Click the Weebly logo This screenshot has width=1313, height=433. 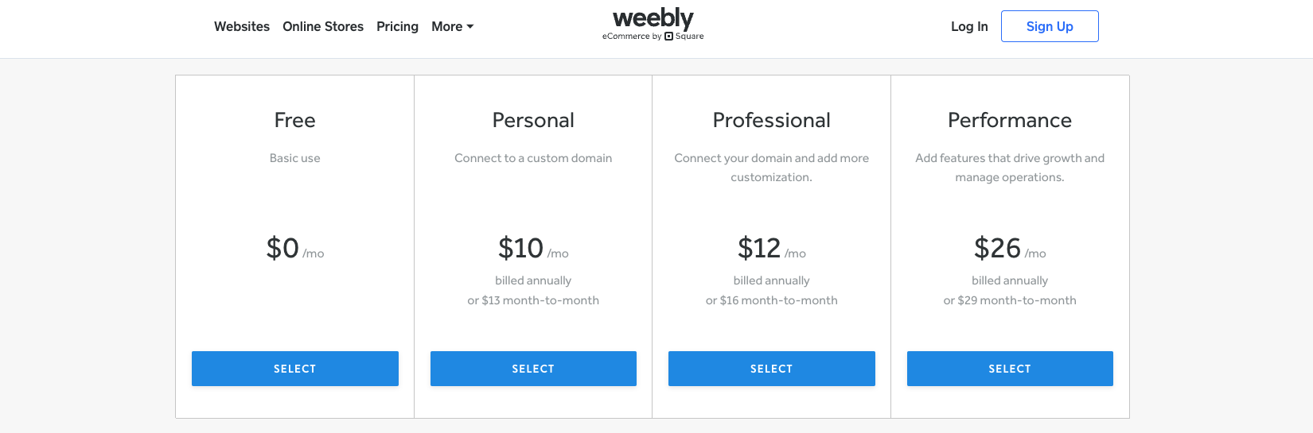(x=653, y=18)
